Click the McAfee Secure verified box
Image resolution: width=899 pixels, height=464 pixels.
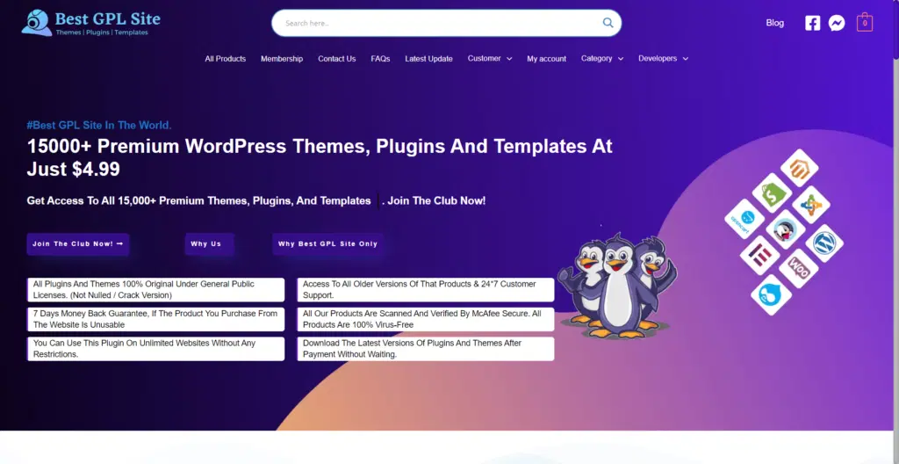426,319
